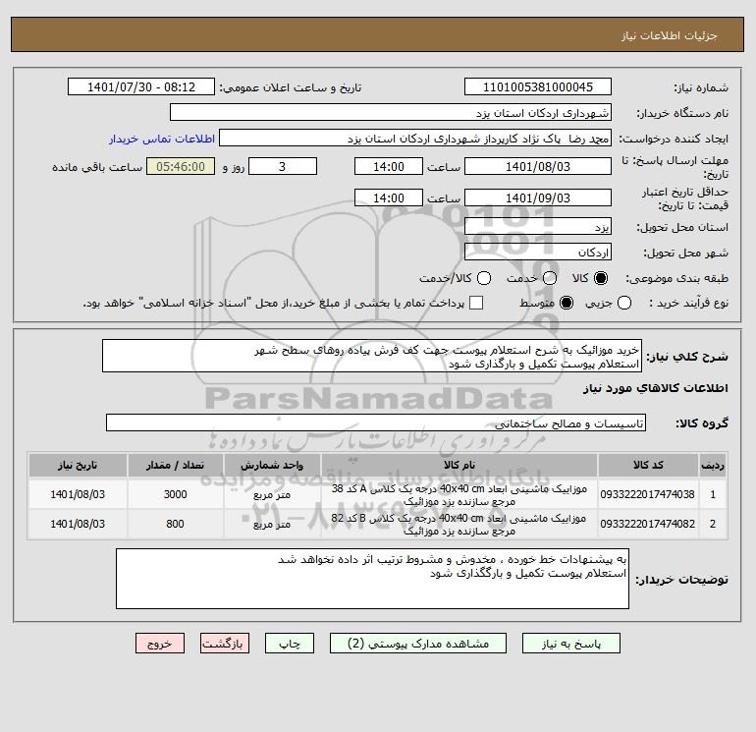Click the delivery city field 'اردکان'
This screenshot has height=732, width=756.
(x=538, y=252)
